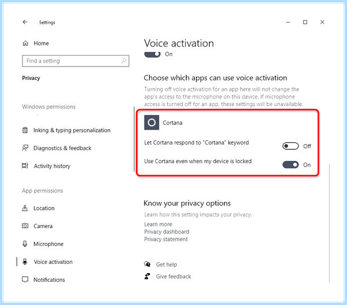
Task: Open the Privacy statement link
Action: pos(166,239)
